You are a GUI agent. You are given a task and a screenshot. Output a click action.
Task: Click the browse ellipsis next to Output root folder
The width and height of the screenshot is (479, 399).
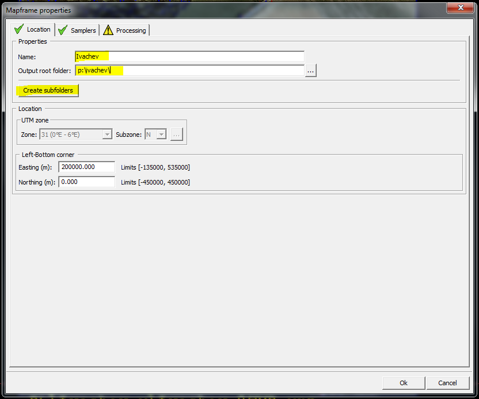pos(311,70)
